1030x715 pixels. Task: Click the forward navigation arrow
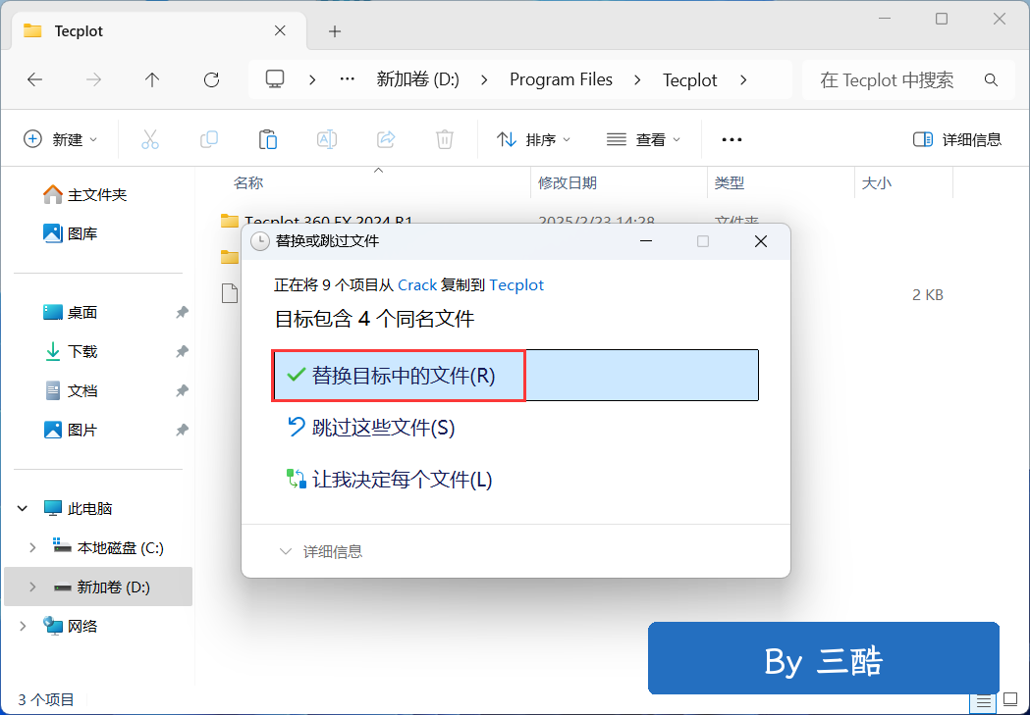tap(94, 80)
